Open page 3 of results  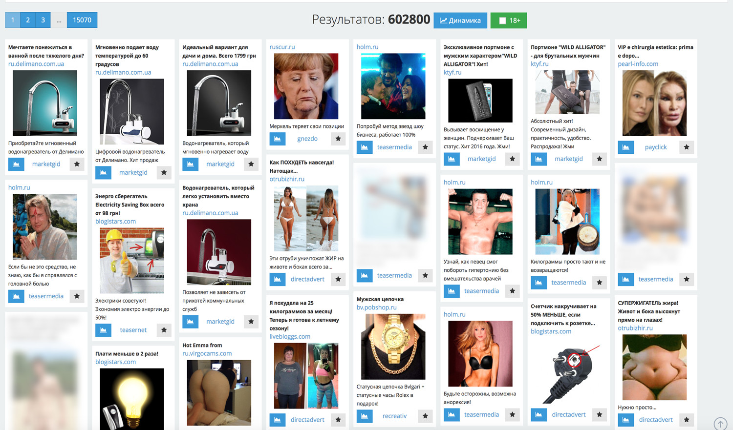pos(43,20)
